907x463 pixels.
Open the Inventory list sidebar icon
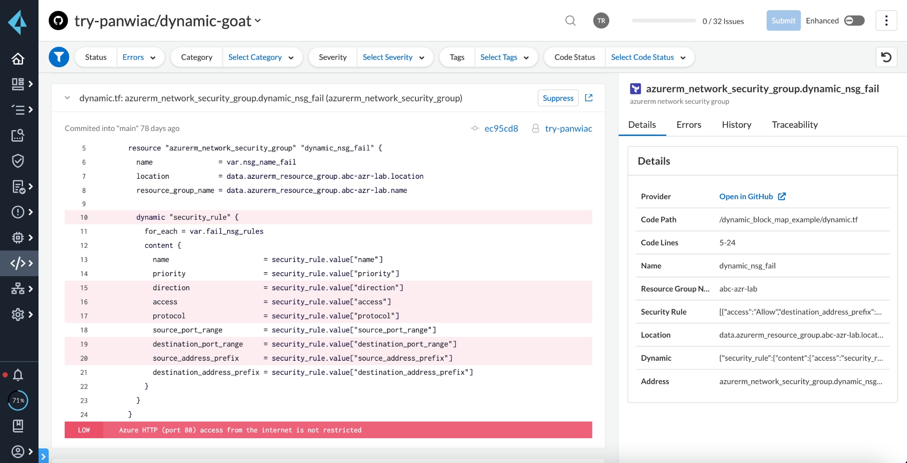pyautogui.click(x=18, y=109)
